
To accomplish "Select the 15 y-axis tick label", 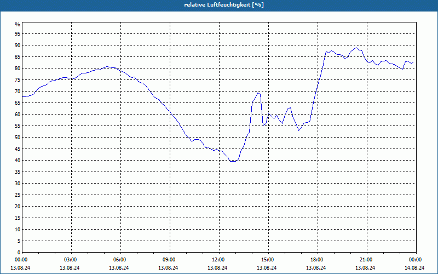I will pos(18,218).
